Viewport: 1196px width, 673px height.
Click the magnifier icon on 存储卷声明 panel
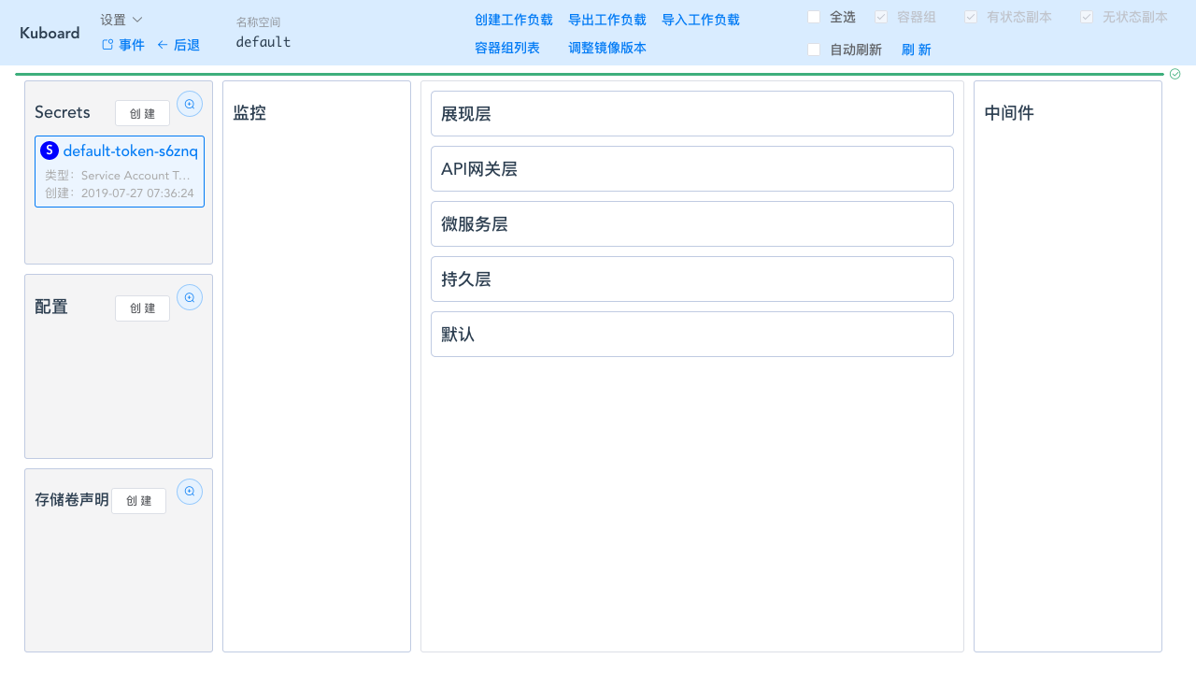point(190,491)
